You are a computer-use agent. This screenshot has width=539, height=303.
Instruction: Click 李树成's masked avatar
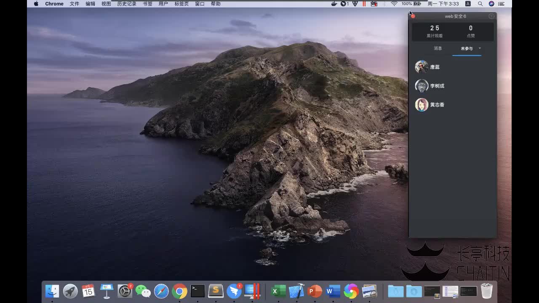(x=422, y=86)
